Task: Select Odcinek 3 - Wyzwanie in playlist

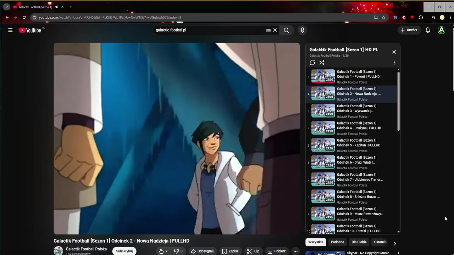Action: pos(351,111)
